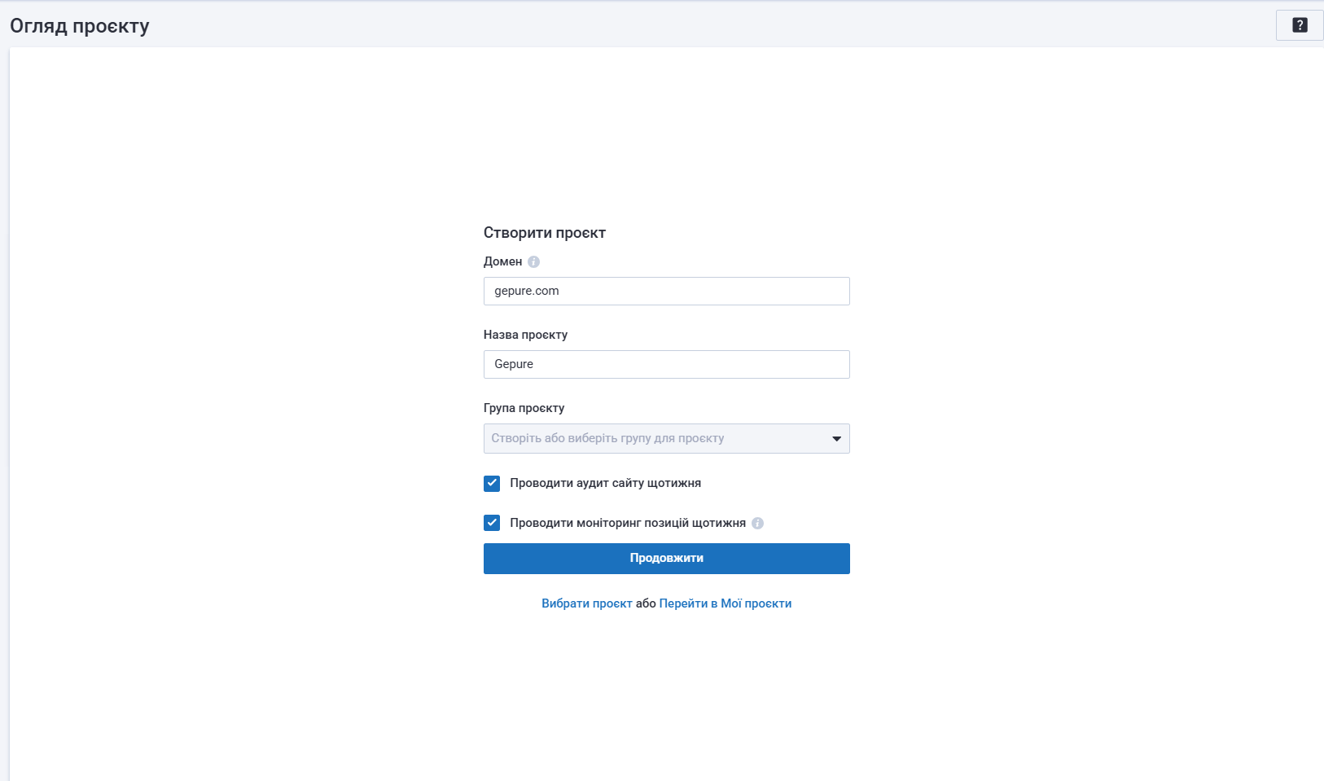Click the Домен field label
This screenshot has height=781, width=1324.
(x=502, y=261)
